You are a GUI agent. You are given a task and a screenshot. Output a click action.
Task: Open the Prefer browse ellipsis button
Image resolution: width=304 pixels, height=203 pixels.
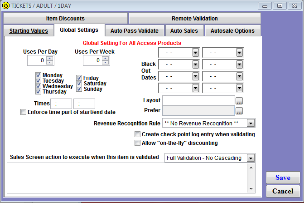(x=239, y=111)
